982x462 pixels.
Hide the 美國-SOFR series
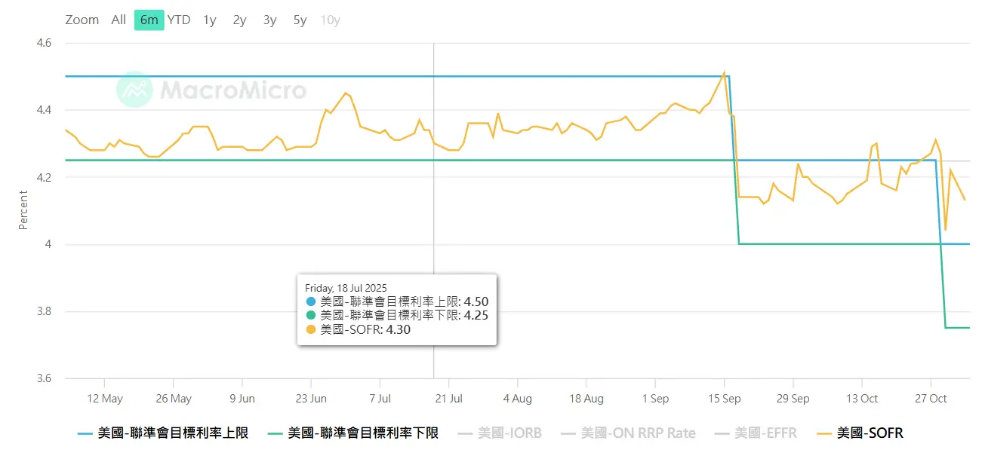(x=870, y=433)
